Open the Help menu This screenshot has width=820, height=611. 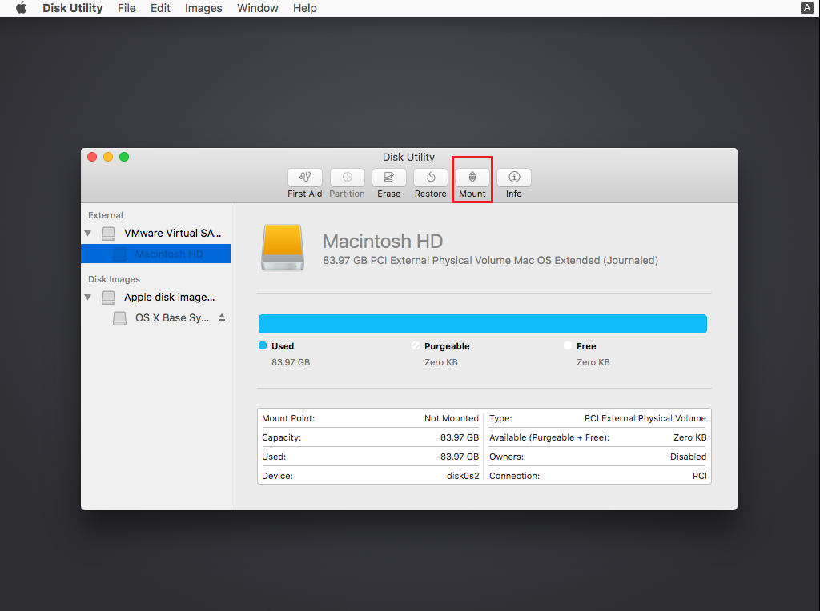click(x=304, y=8)
